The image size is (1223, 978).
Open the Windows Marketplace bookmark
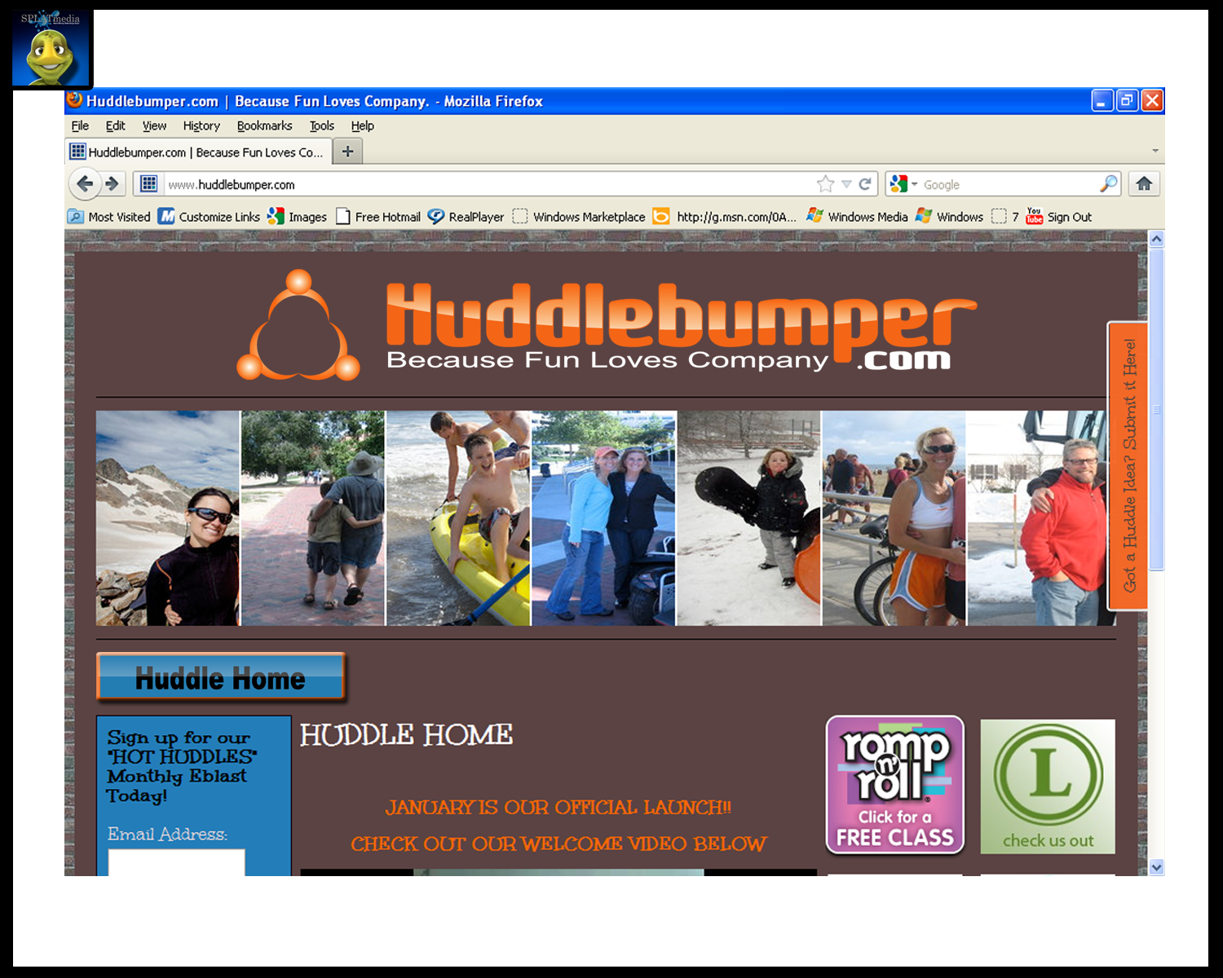tap(579, 217)
